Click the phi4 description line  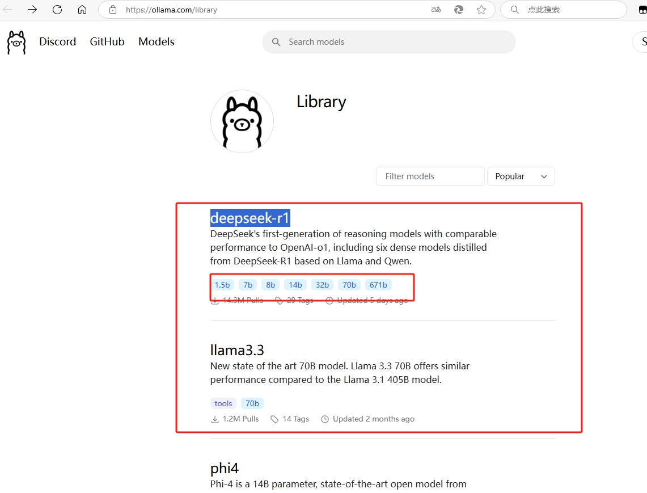339,484
